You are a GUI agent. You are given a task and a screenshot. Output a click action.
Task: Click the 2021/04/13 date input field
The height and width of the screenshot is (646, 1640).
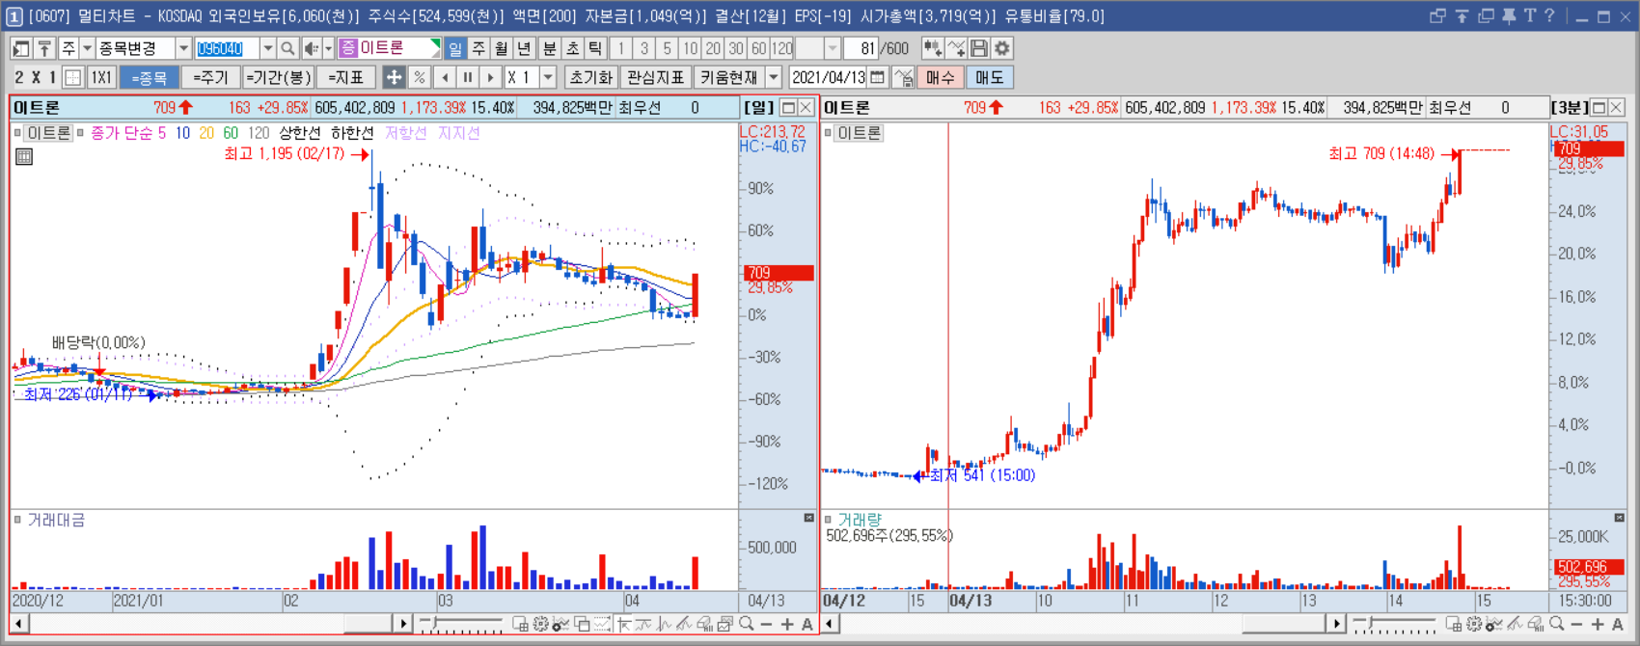tap(828, 77)
